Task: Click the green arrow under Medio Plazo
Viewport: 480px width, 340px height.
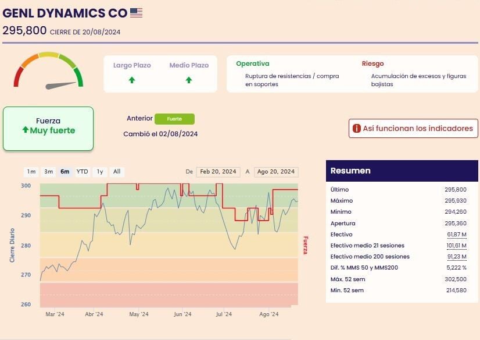Action: 189,80
